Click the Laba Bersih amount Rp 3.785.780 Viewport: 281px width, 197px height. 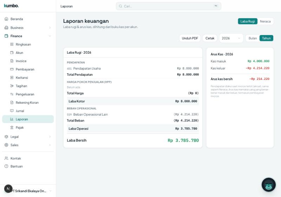tap(183, 140)
